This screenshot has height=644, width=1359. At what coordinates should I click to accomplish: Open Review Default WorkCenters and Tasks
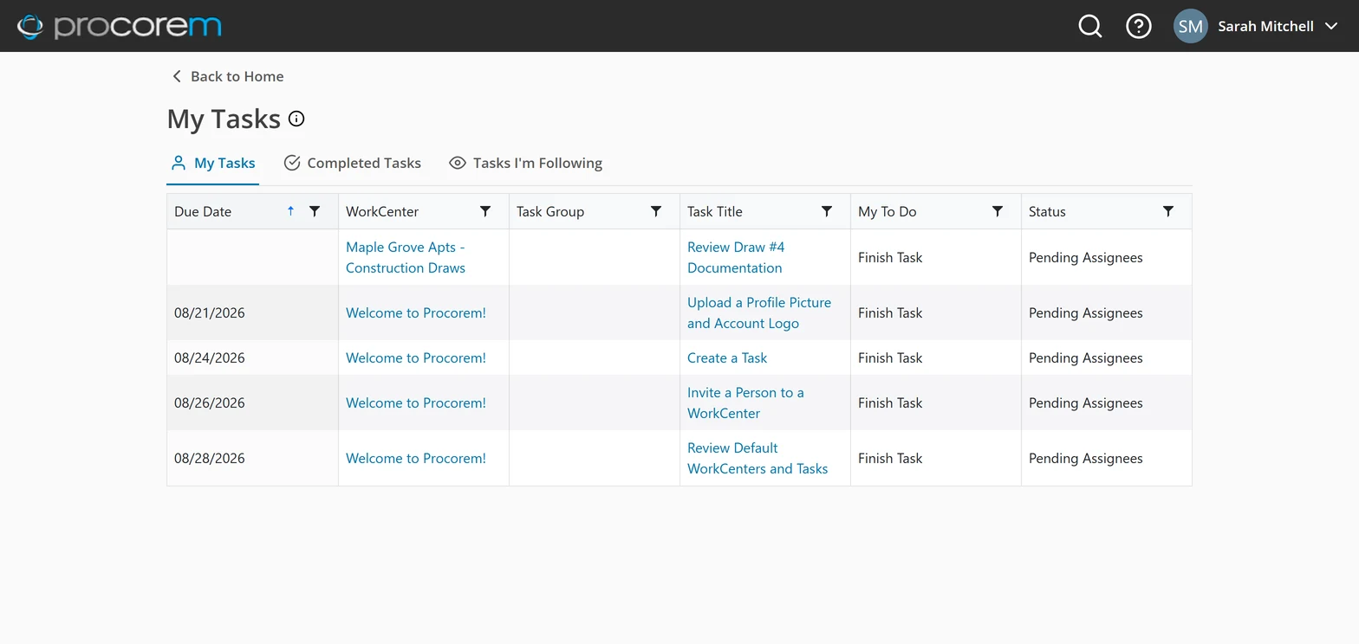coord(758,458)
